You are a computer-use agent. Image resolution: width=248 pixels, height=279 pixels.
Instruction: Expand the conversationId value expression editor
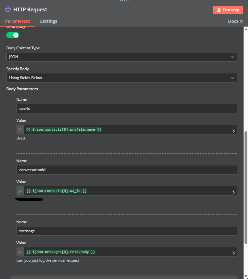click(x=234, y=193)
